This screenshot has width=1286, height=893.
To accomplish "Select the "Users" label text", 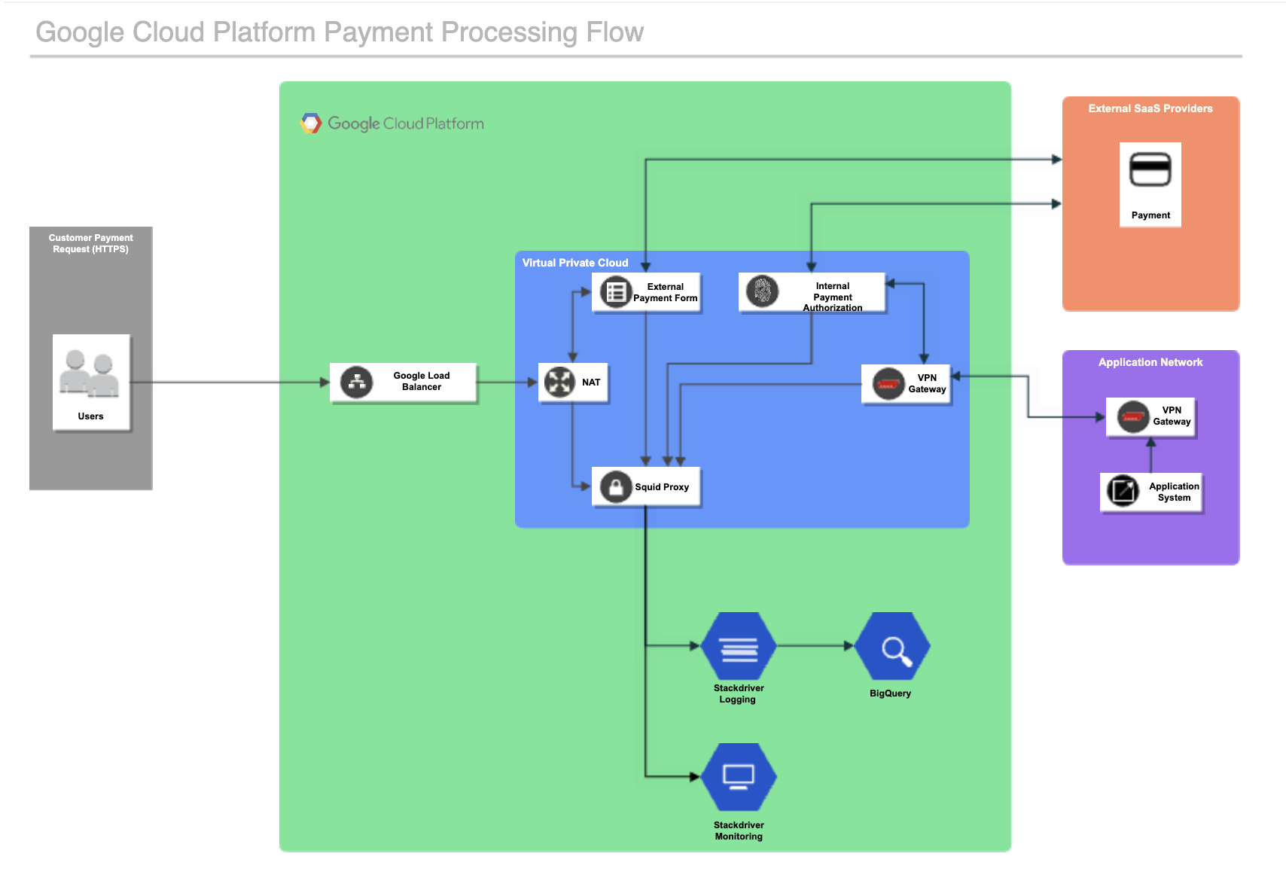I will click(90, 416).
